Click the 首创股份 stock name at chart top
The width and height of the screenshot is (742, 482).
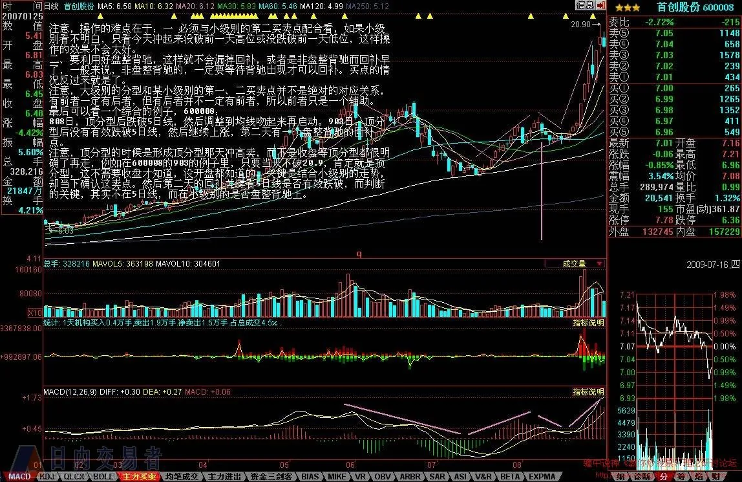point(79,6)
